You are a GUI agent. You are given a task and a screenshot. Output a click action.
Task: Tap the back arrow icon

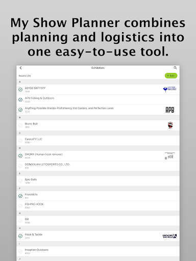coord(20,68)
